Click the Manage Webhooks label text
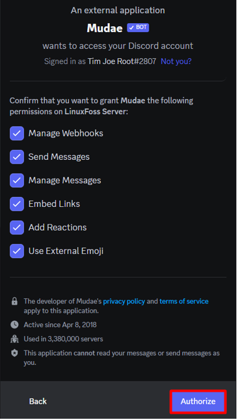This screenshot has height=420, width=237. coord(66,134)
